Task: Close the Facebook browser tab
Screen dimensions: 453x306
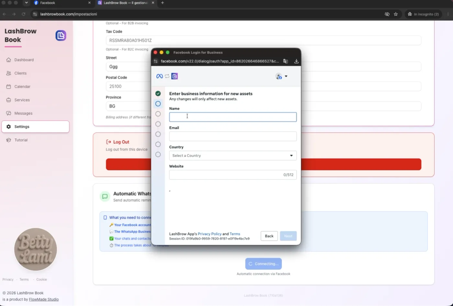Action: pos(89,3)
